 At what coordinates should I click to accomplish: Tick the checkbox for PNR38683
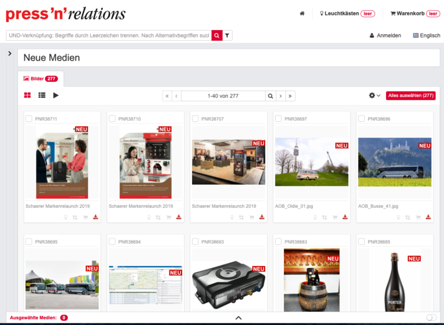click(x=278, y=241)
